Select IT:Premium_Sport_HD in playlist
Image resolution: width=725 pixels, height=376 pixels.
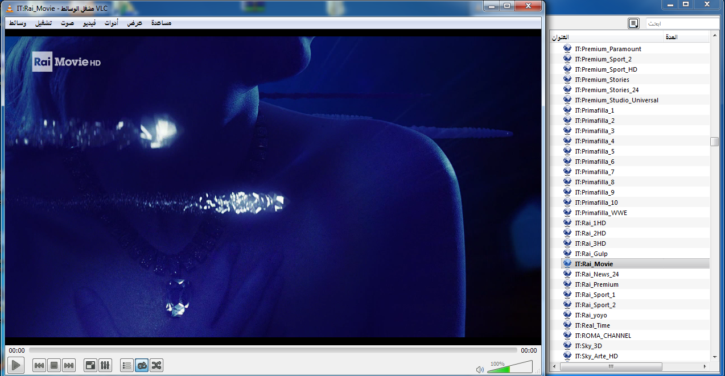pos(606,69)
